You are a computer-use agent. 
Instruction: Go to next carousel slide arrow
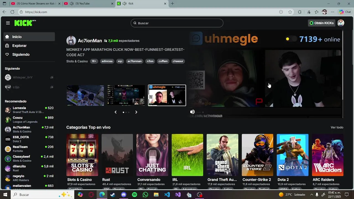(x=136, y=112)
